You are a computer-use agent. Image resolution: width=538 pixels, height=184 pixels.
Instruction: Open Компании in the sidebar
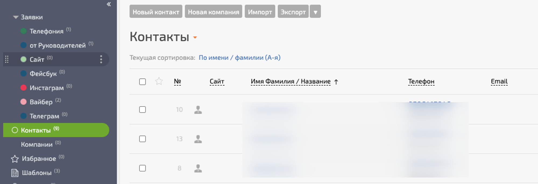pos(37,145)
